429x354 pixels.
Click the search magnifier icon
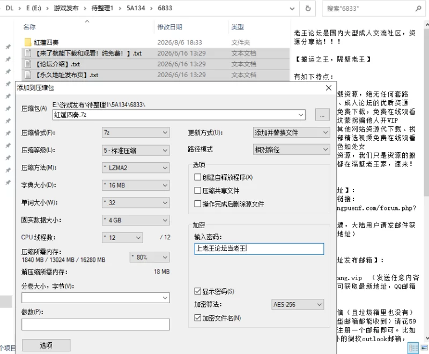click(418, 9)
